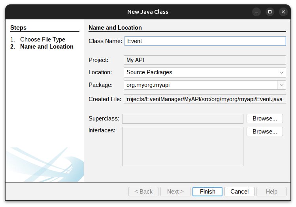This screenshot has height=207, width=296.
Task: Click Browse next to Superclass
Action: [264, 119]
